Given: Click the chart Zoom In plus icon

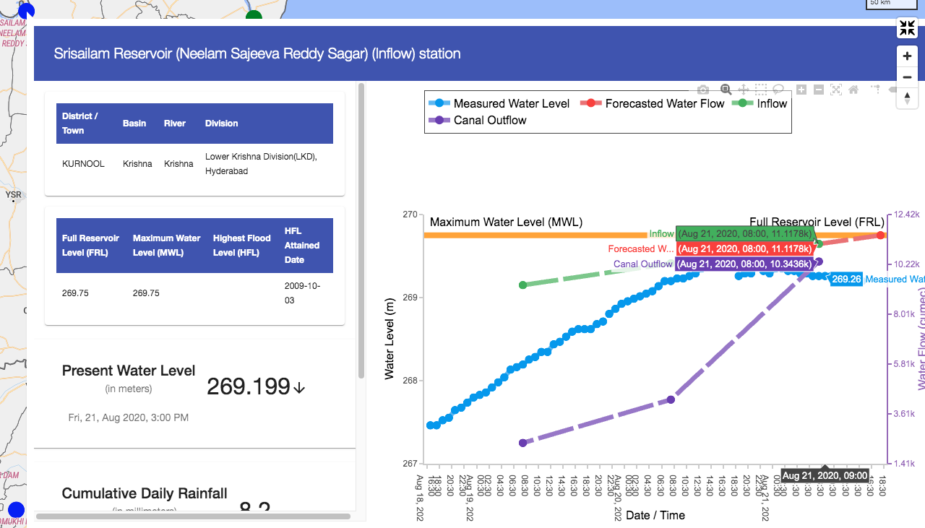Looking at the screenshot, I should 801,90.
